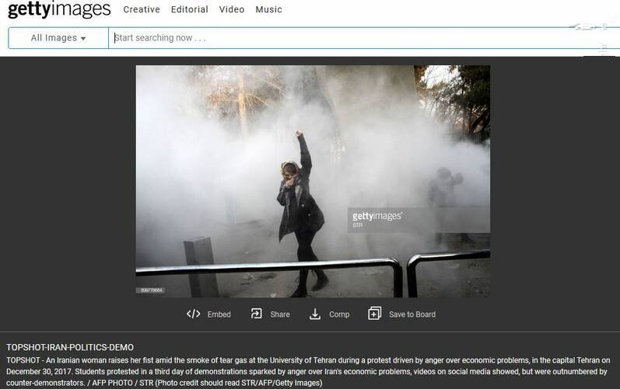Click the Share text label
Image resolution: width=620 pixels, height=389 pixels.
pyautogui.click(x=279, y=314)
